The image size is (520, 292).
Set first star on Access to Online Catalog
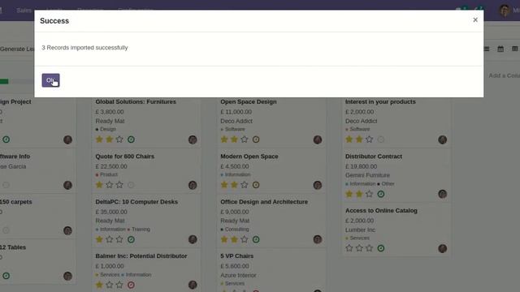pyautogui.click(x=349, y=248)
